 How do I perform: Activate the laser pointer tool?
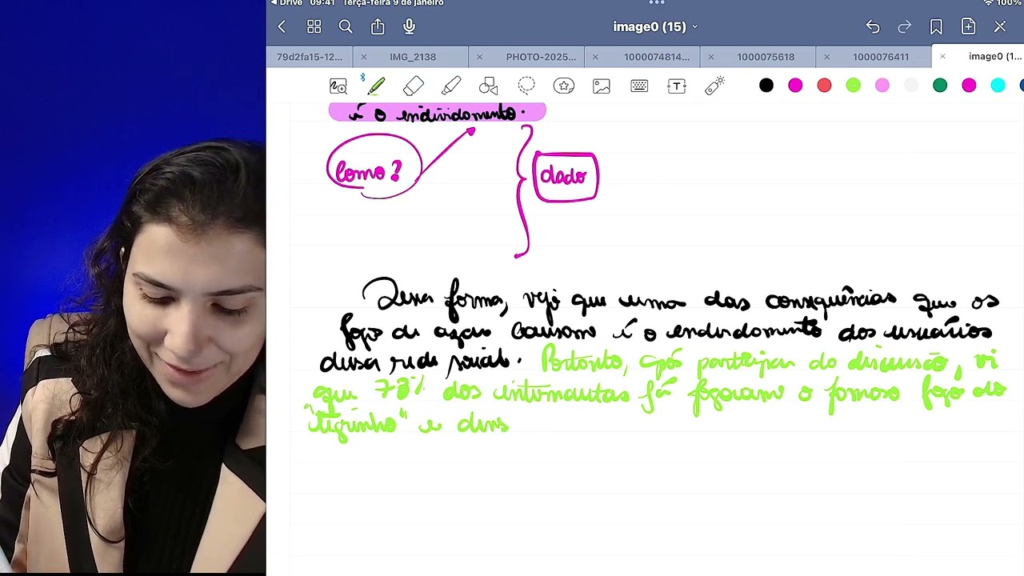point(714,86)
